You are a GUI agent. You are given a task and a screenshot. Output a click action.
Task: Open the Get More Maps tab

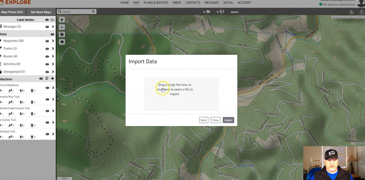pos(41,12)
